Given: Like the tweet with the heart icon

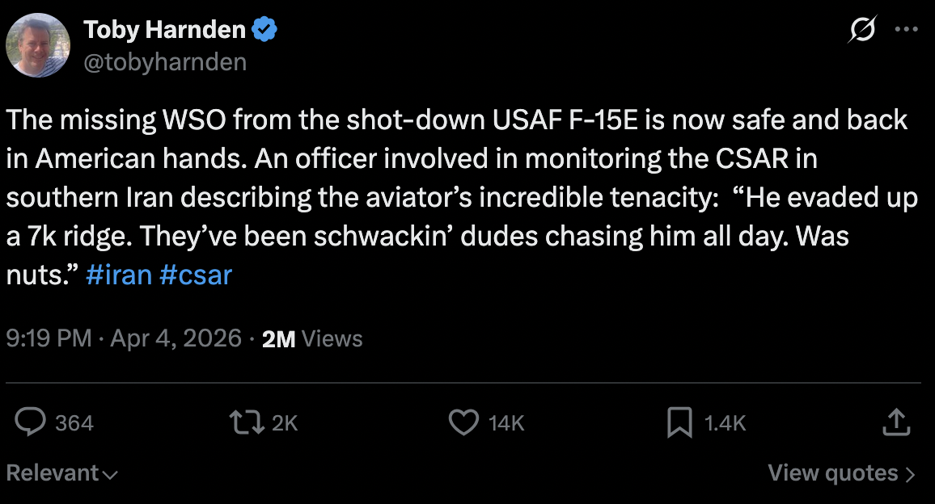Looking at the screenshot, I should pyautogui.click(x=463, y=422).
